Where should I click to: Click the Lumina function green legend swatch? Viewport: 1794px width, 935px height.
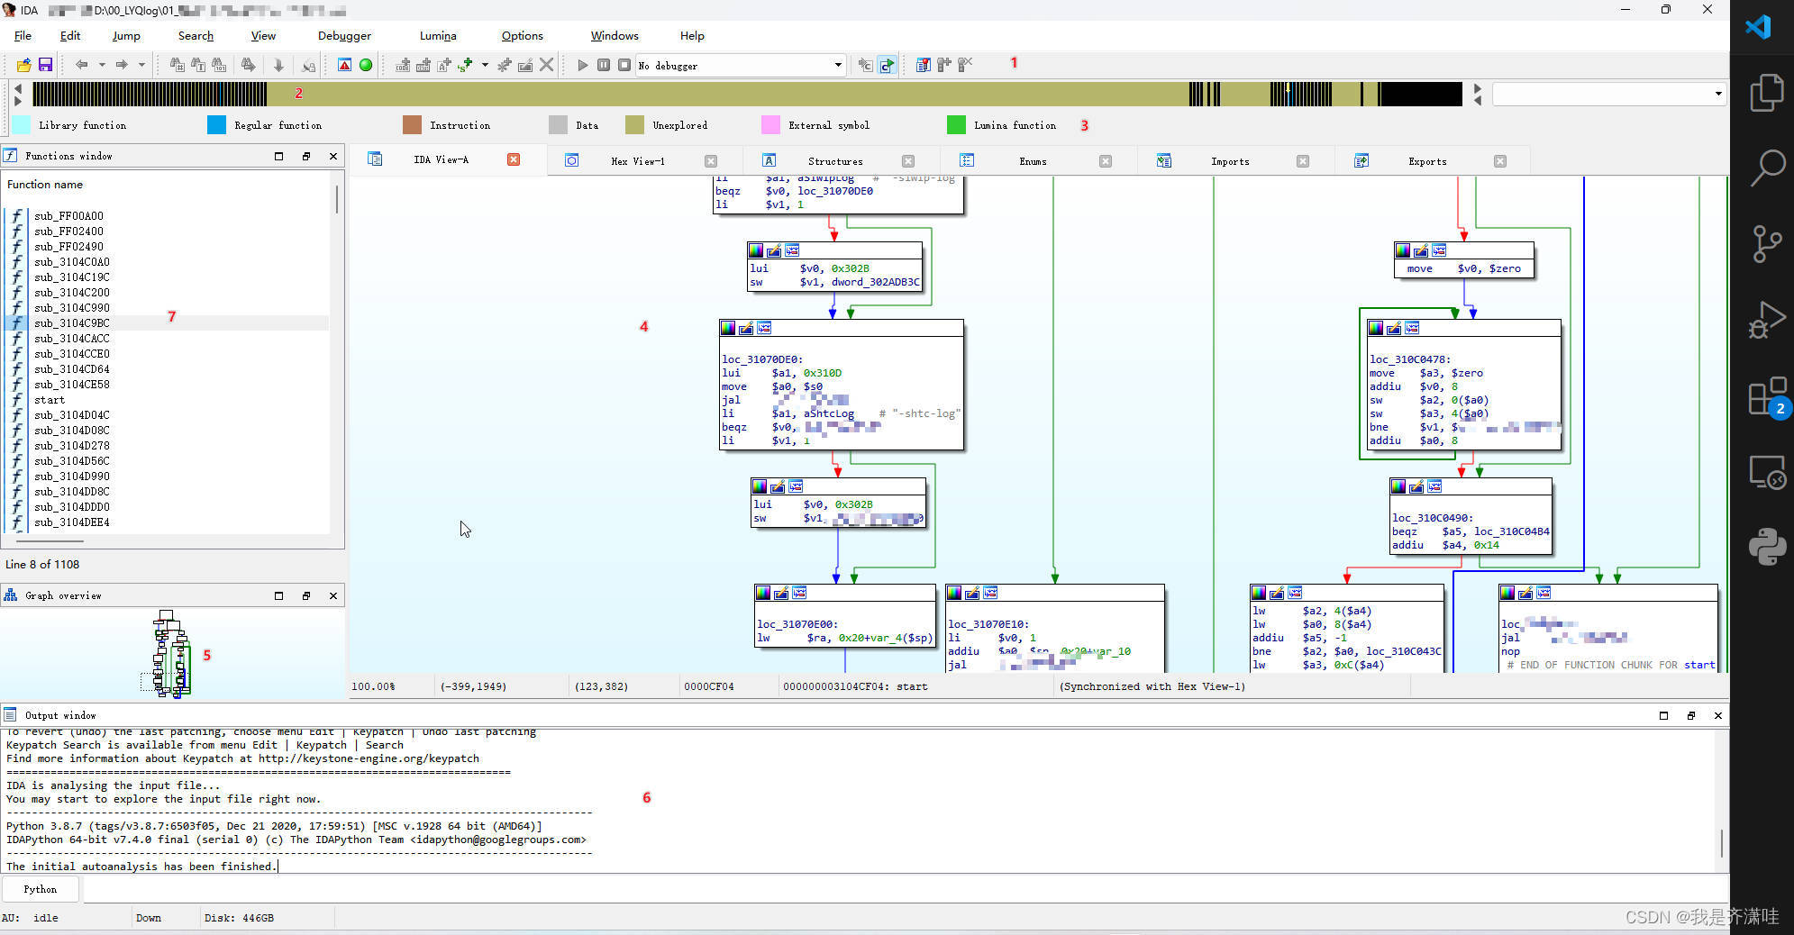click(x=956, y=125)
